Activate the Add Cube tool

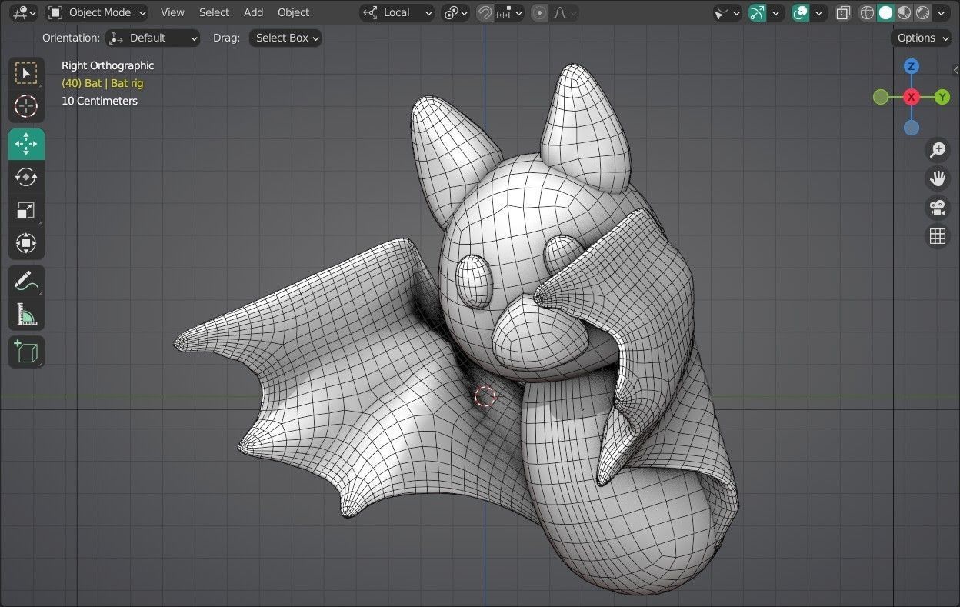26,352
